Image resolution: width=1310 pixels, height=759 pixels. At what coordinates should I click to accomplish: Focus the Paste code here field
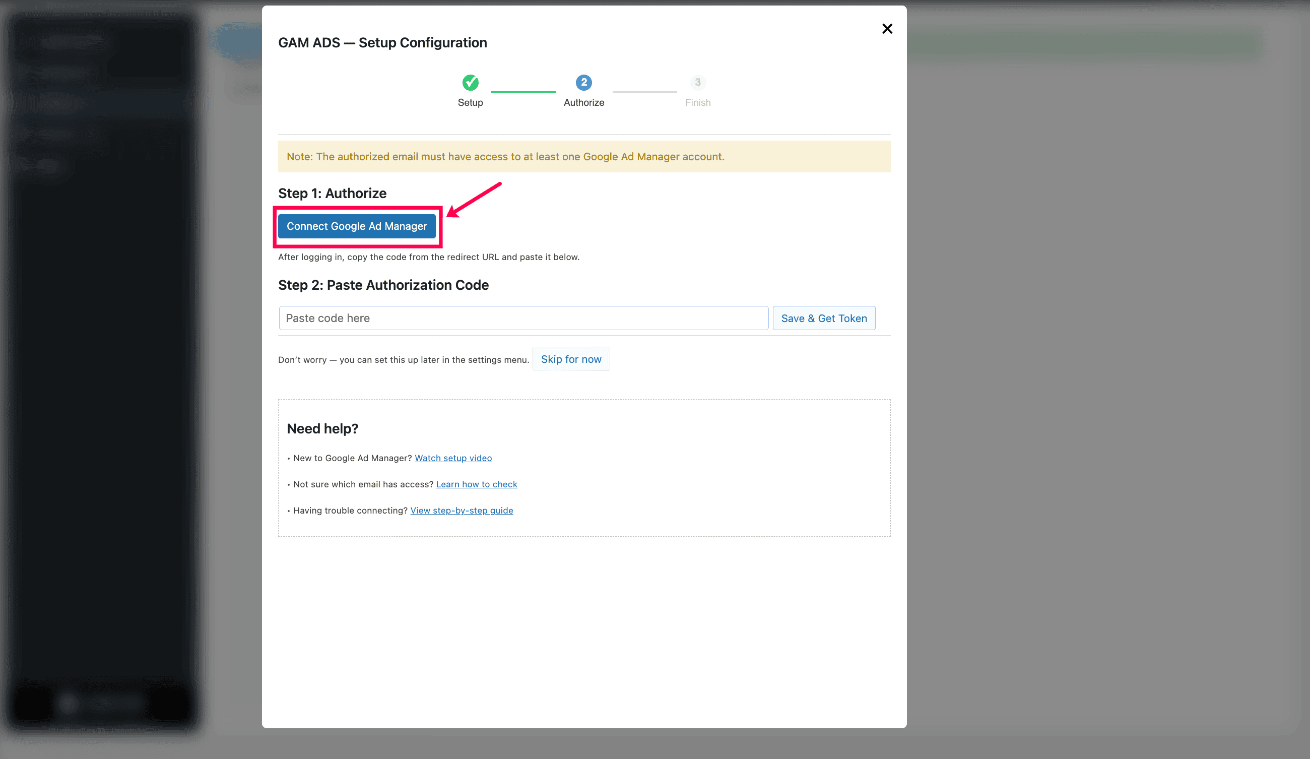[x=523, y=318]
